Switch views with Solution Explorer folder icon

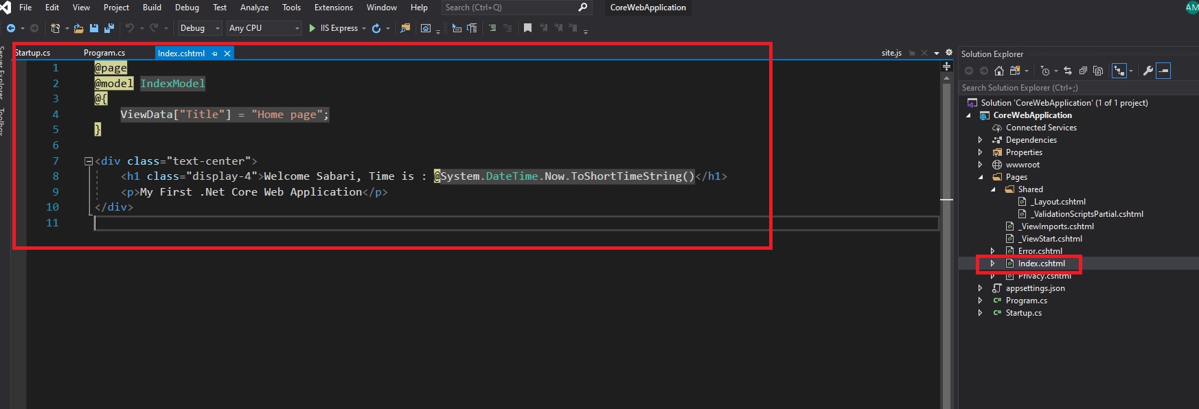(1015, 71)
